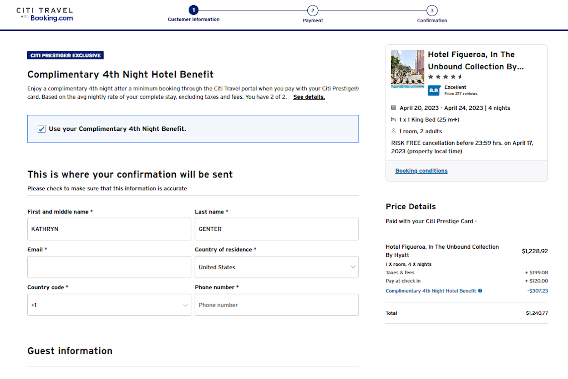Click the Guest information heading
The width and height of the screenshot is (568, 379).
[x=70, y=351]
